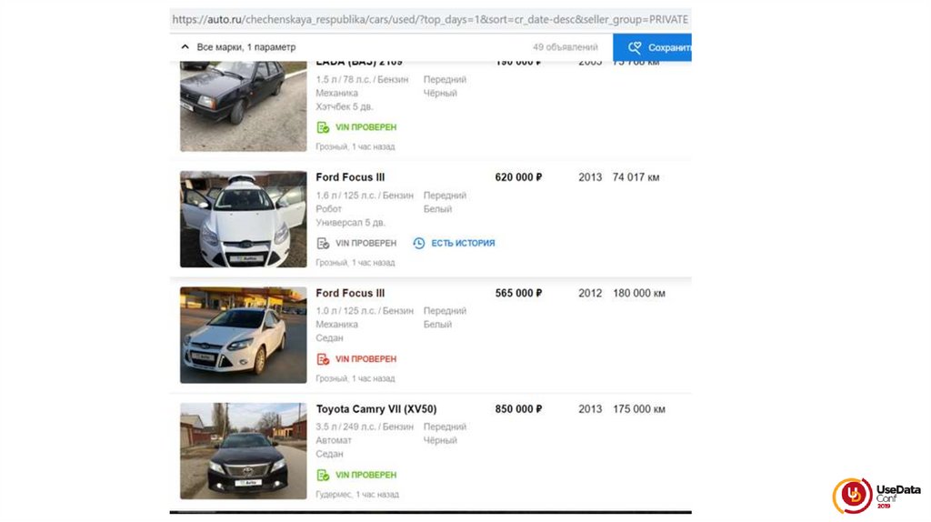
Task: Click the '49 объявлений' results count
Action: click(x=566, y=47)
